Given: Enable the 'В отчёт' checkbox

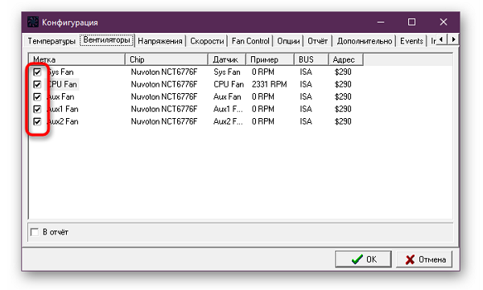Looking at the screenshot, I should click(x=35, y=232).
